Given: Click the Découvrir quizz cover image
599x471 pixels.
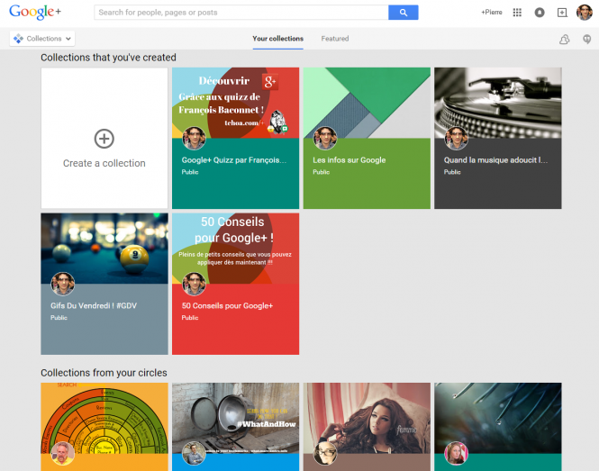Looking at the screenshot, I should point(235,103).
